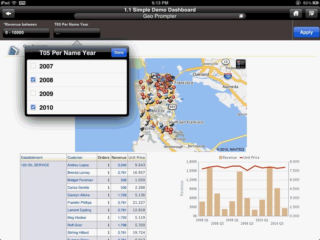This screenshot has height=240, width=320.
Task: Tap the page icon beside the Geo Prompter bar
Action: point(241,16)
